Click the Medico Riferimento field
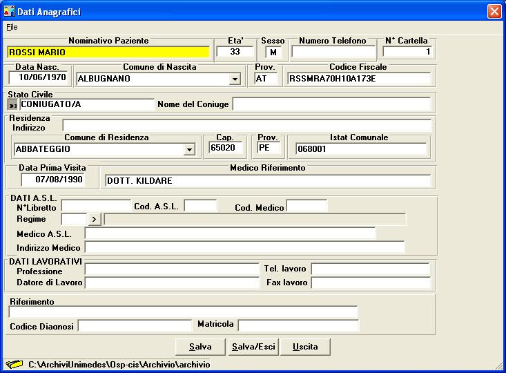 click(x=266, y=181)
